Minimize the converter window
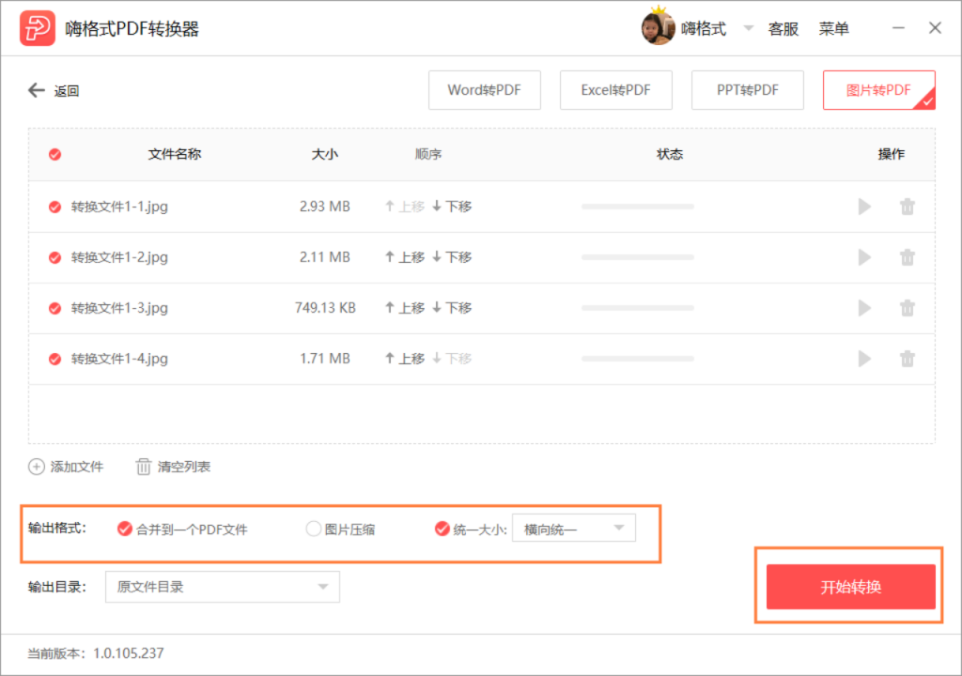The width and height of the screenshot is (962, 676). pyautogui.click(x=898, y=28)
